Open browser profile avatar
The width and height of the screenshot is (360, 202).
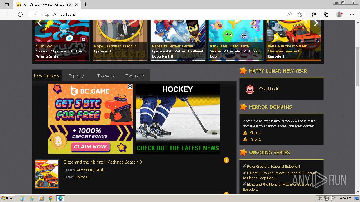(x=339, y=14)
